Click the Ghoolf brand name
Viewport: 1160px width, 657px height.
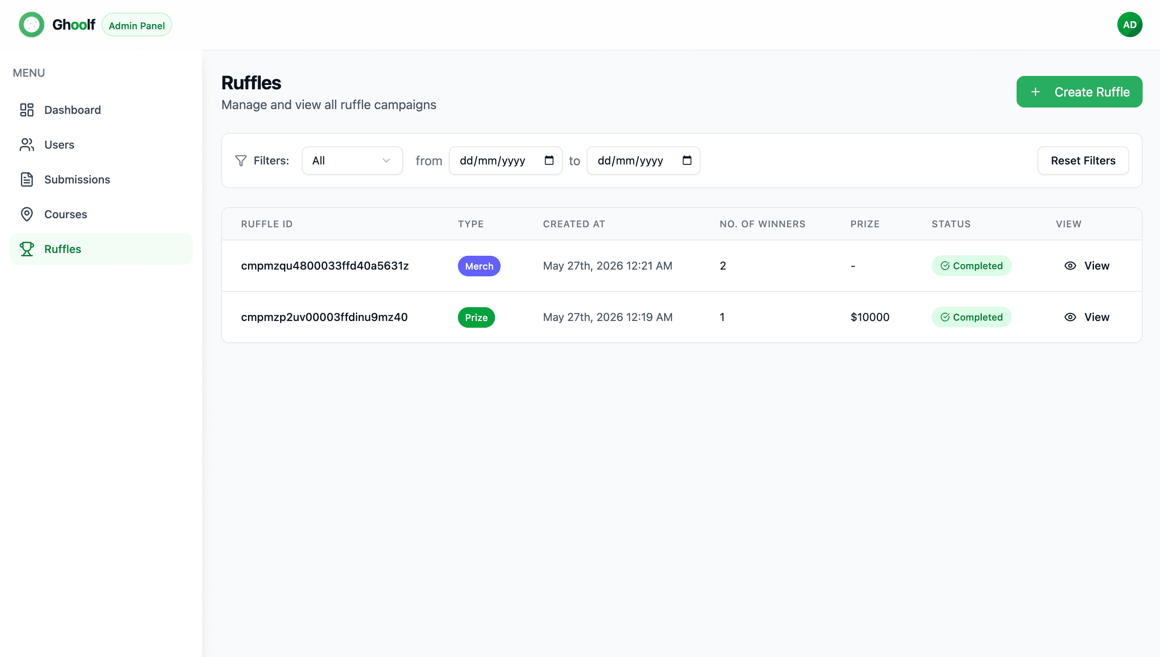click(x=73, y=25)
